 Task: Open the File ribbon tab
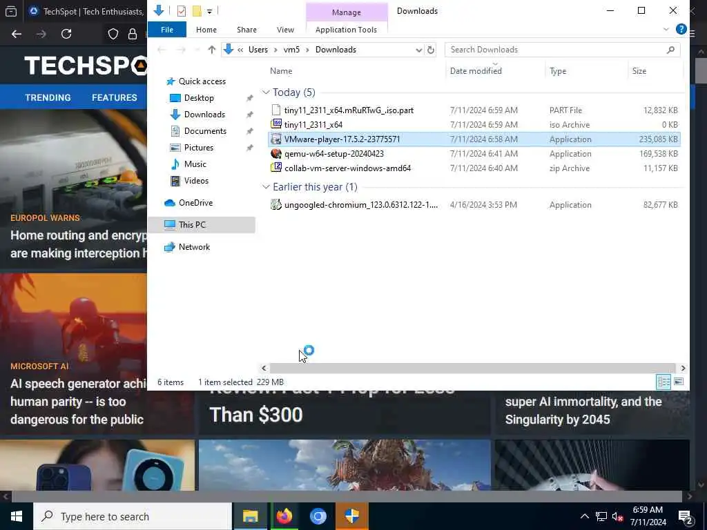pos(167,30)
